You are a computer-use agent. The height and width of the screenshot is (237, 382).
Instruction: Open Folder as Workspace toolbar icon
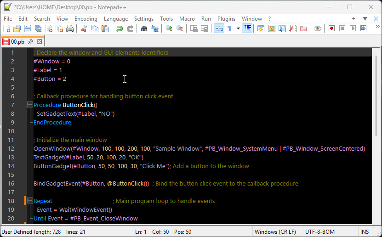coord(303,29)
